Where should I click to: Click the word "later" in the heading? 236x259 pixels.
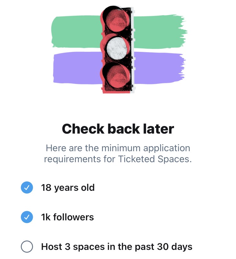click(158, 129)
